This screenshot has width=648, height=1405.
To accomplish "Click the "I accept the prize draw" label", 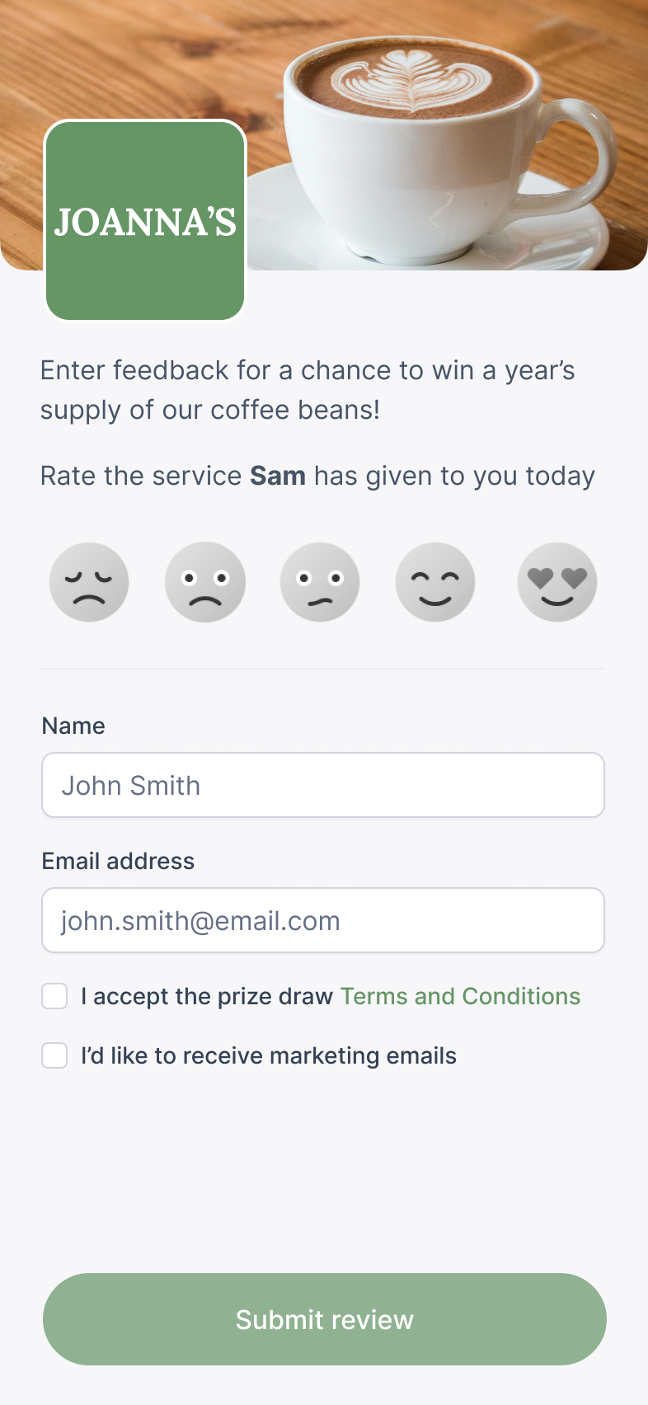I will tap(206, 996).
